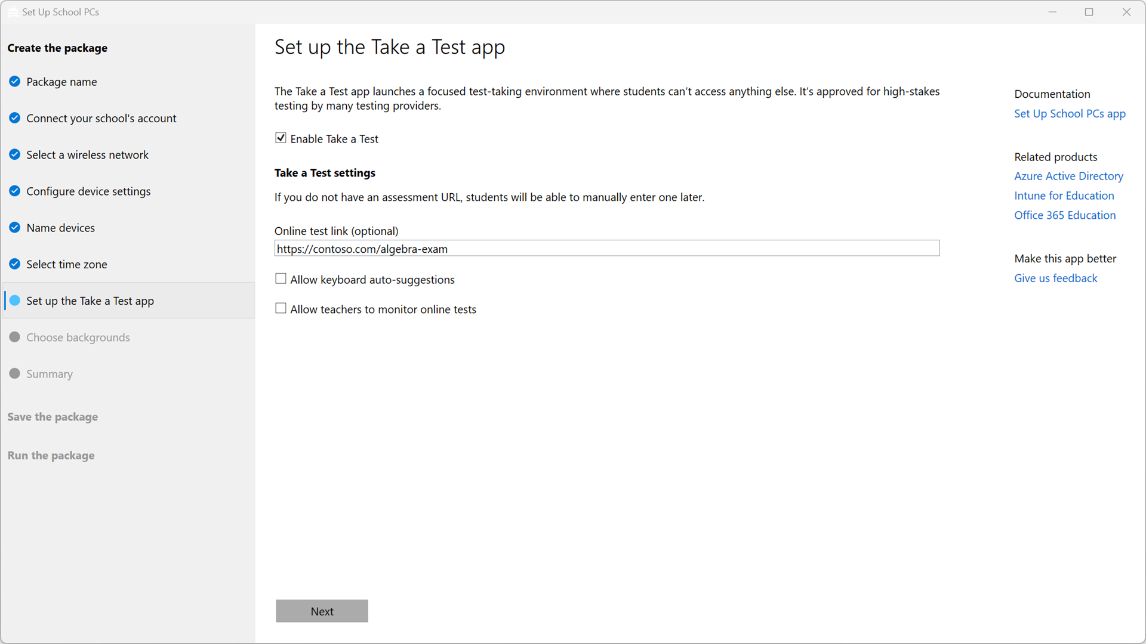Open the Configure device settings step
The height and width of the screenshot is (644, 1146).
88,191
